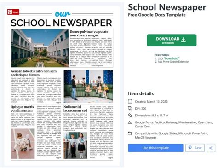Click the Dimensions: 8.3 x 11.7 in text

coord(151,116)
